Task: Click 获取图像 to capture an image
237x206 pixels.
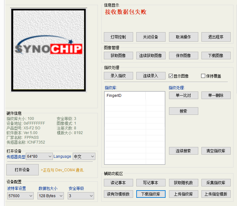Action: 118,56
